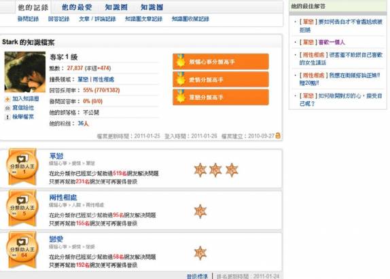Switch to the 他的最愛 tab
Screen dimensions: 390x279
[x=77, y=7]
